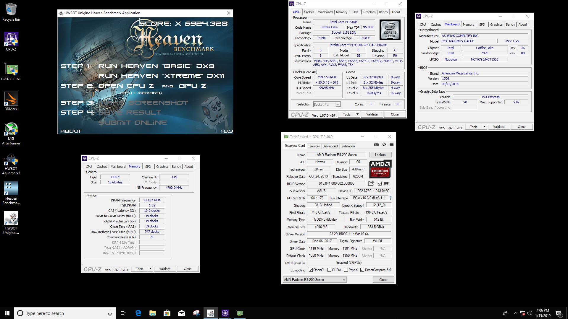Click the GPU-Z screenshot camera icon
The width and height of the screenshot is (568, 319).
[x=376, y=144]
